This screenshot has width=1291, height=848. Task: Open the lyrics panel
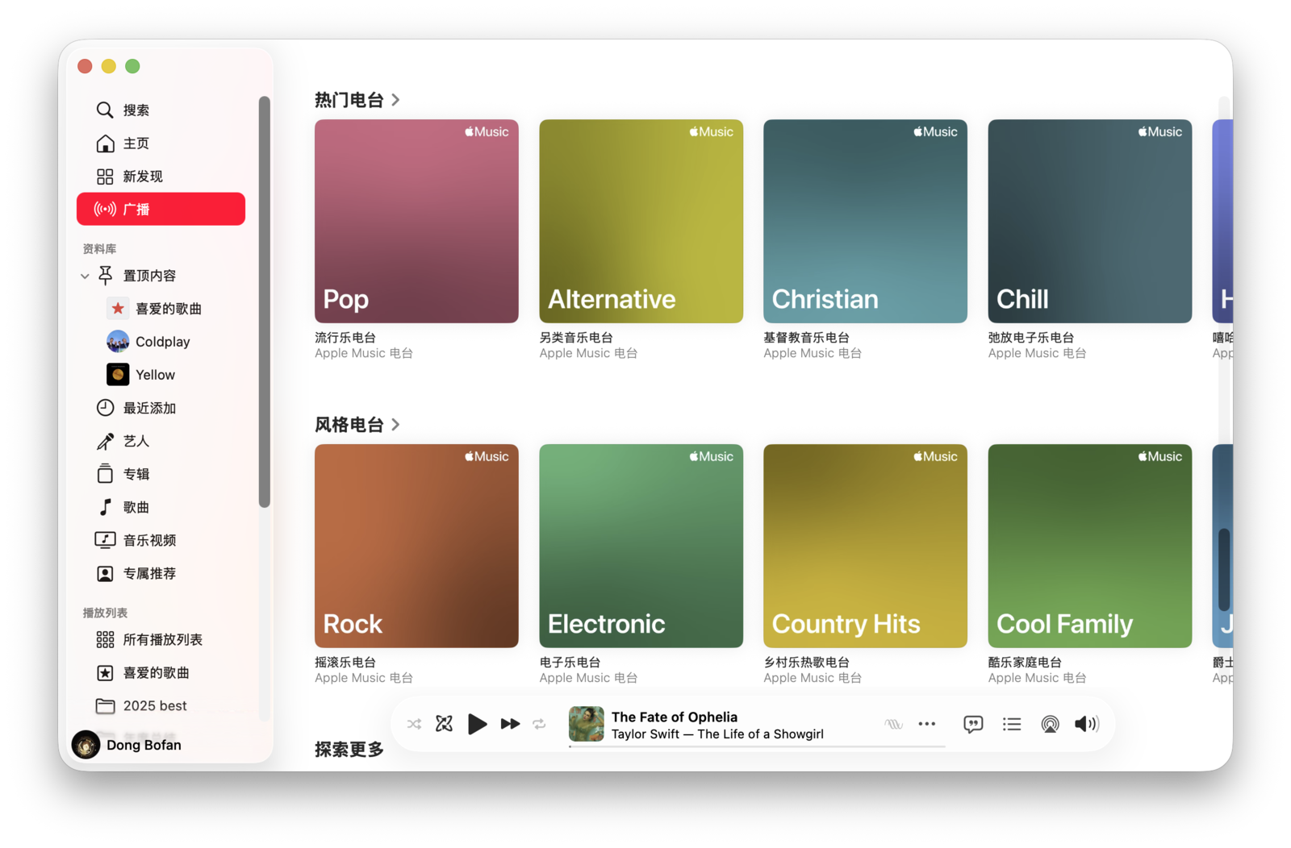(x=973, y=724)
